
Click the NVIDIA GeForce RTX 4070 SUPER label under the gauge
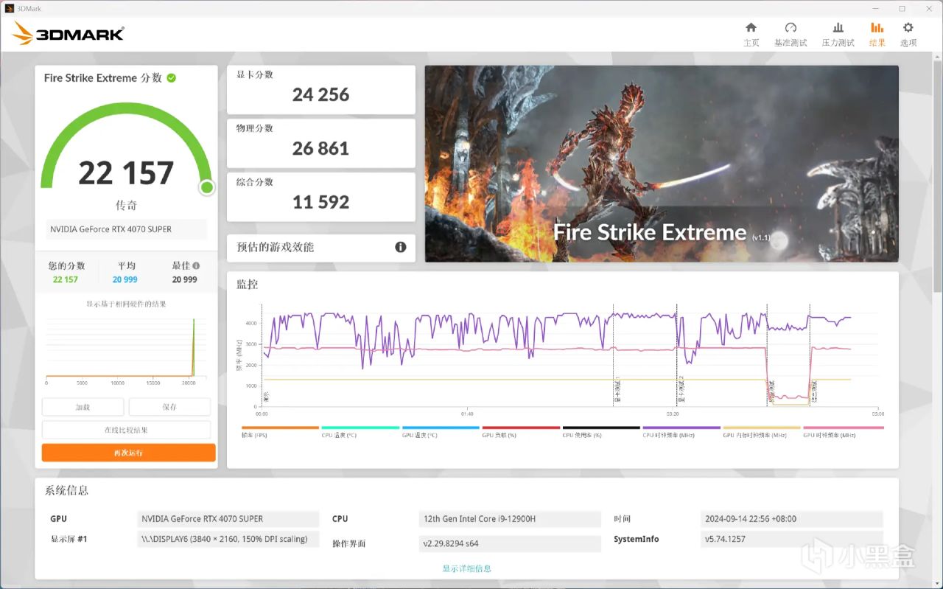coord(126,229)
